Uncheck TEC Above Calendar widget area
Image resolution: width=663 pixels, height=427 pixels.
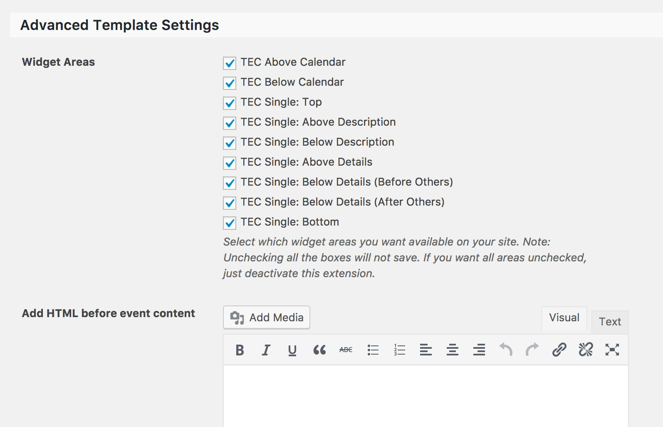click(x=230, y=63)
